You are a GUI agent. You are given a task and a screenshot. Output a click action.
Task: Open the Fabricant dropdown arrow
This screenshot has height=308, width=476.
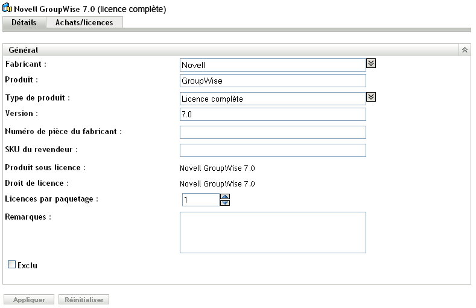pos(372,63)
